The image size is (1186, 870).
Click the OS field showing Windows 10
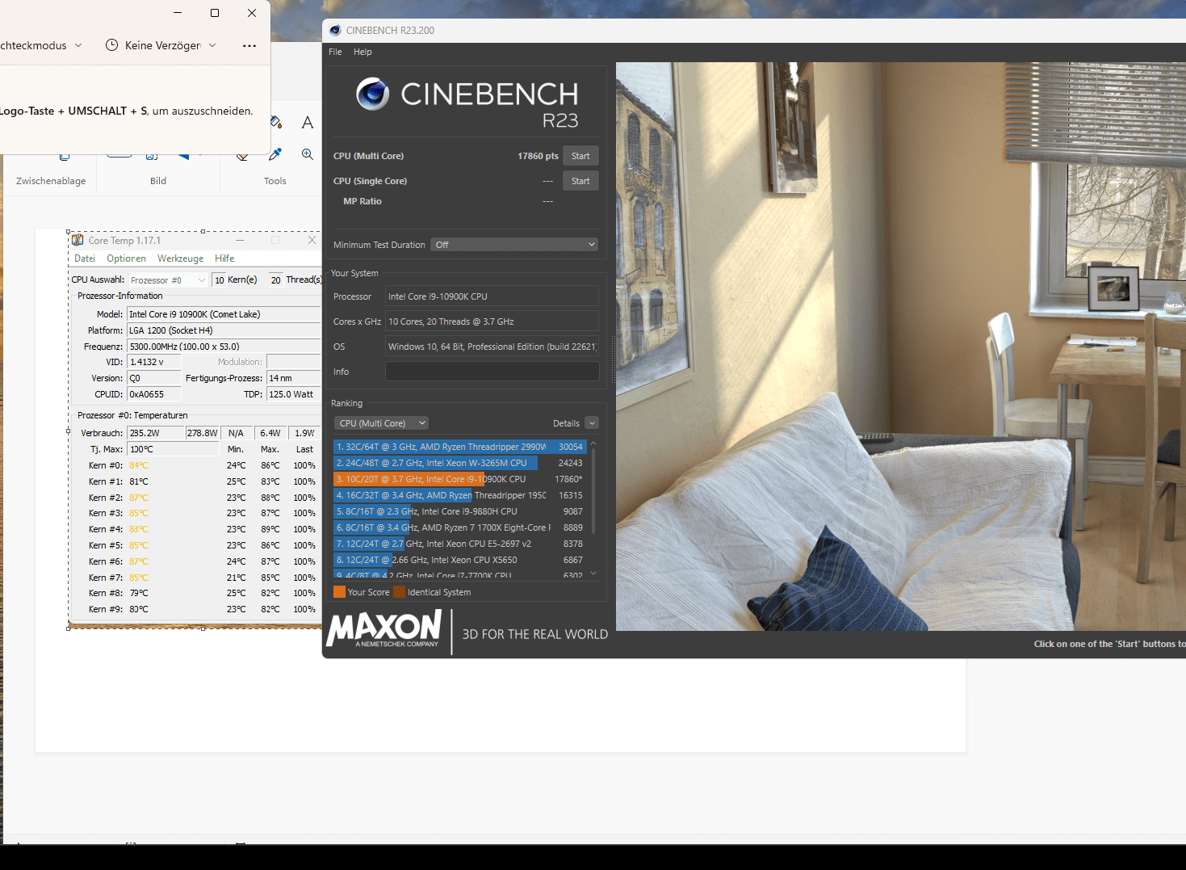[492, 347]
